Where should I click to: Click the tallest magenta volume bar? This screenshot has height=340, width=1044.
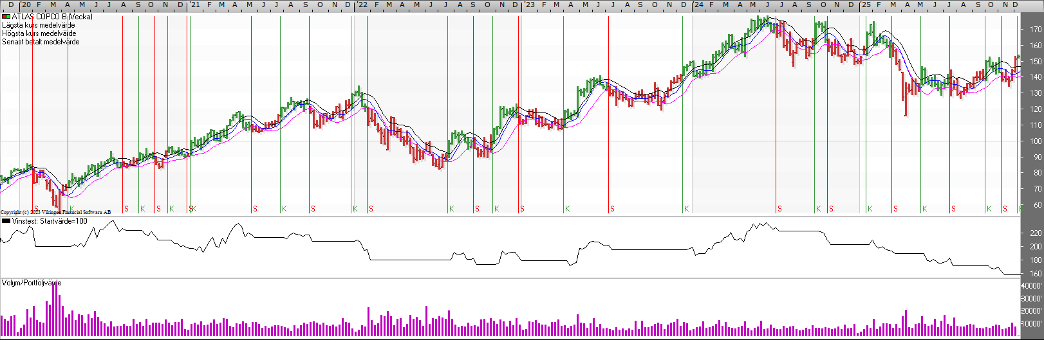[54, 309]
